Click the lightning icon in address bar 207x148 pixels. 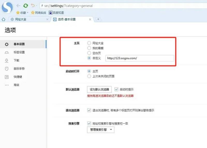pos(42,5)
